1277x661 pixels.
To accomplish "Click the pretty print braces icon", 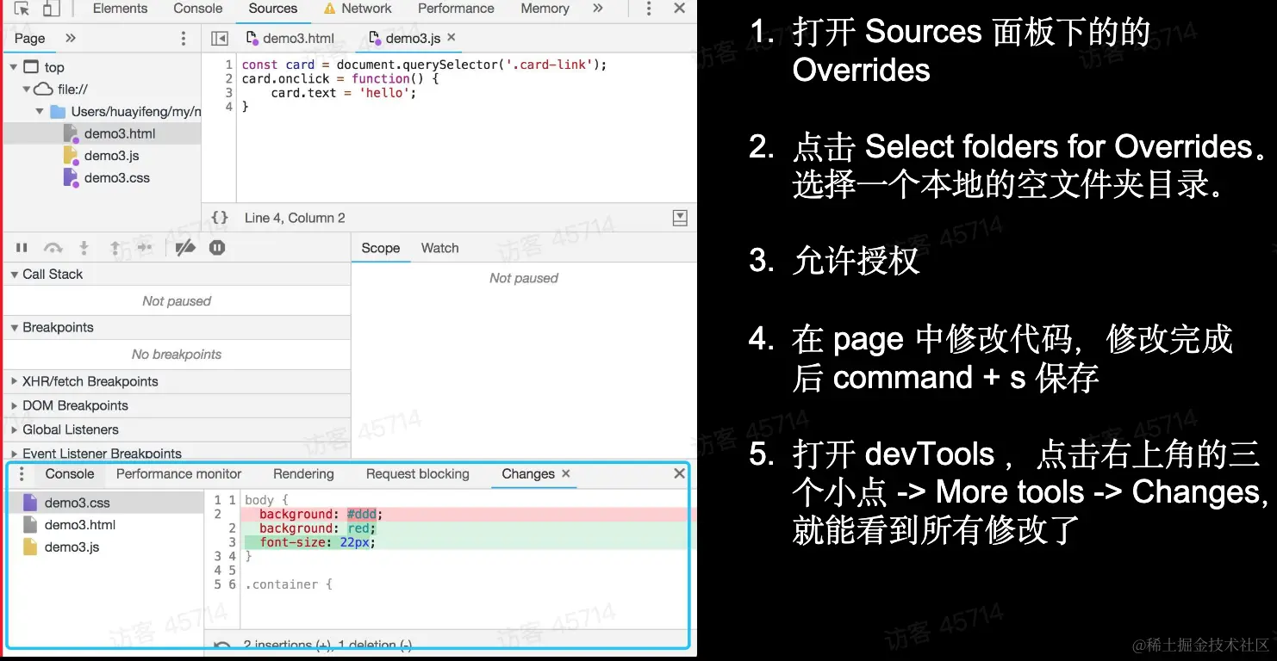I will (x=220, y=218).
